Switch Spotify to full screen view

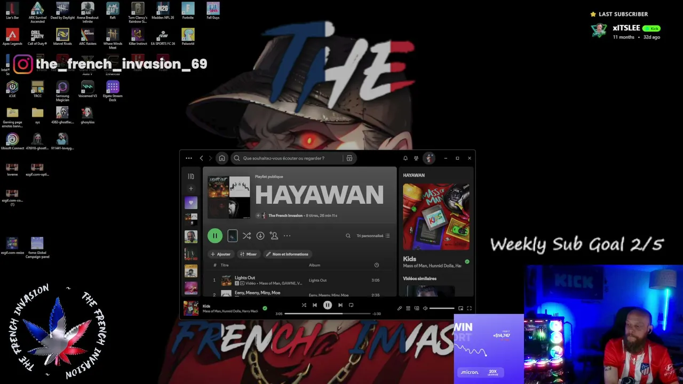tap(470, 308)
